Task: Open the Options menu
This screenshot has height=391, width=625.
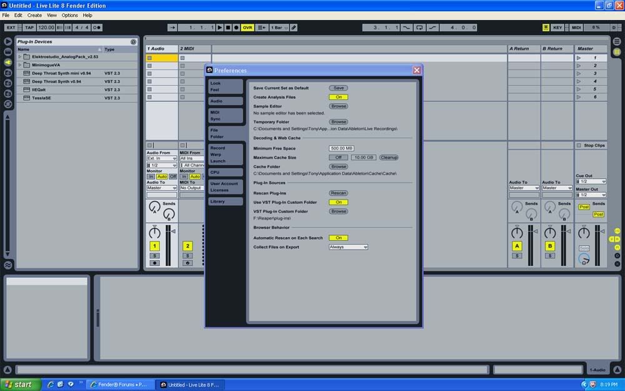Action: point(69,15)
